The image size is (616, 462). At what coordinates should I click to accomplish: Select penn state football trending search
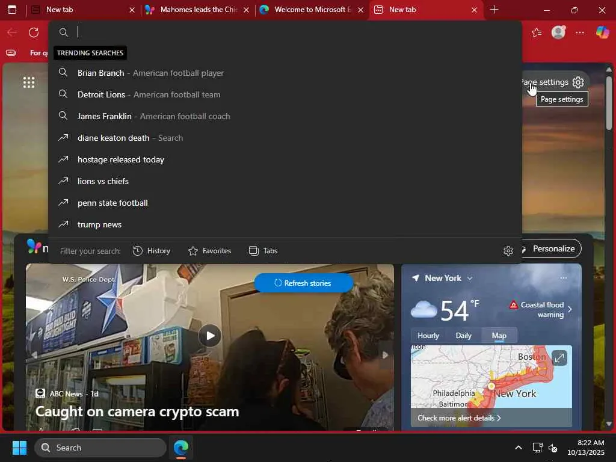coord(286,203)
